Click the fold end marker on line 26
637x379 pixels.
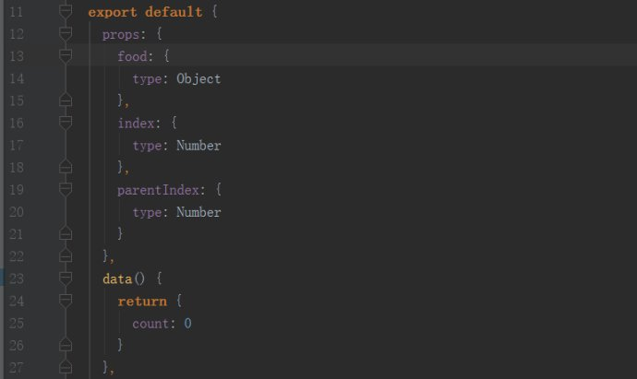point(65,346)
